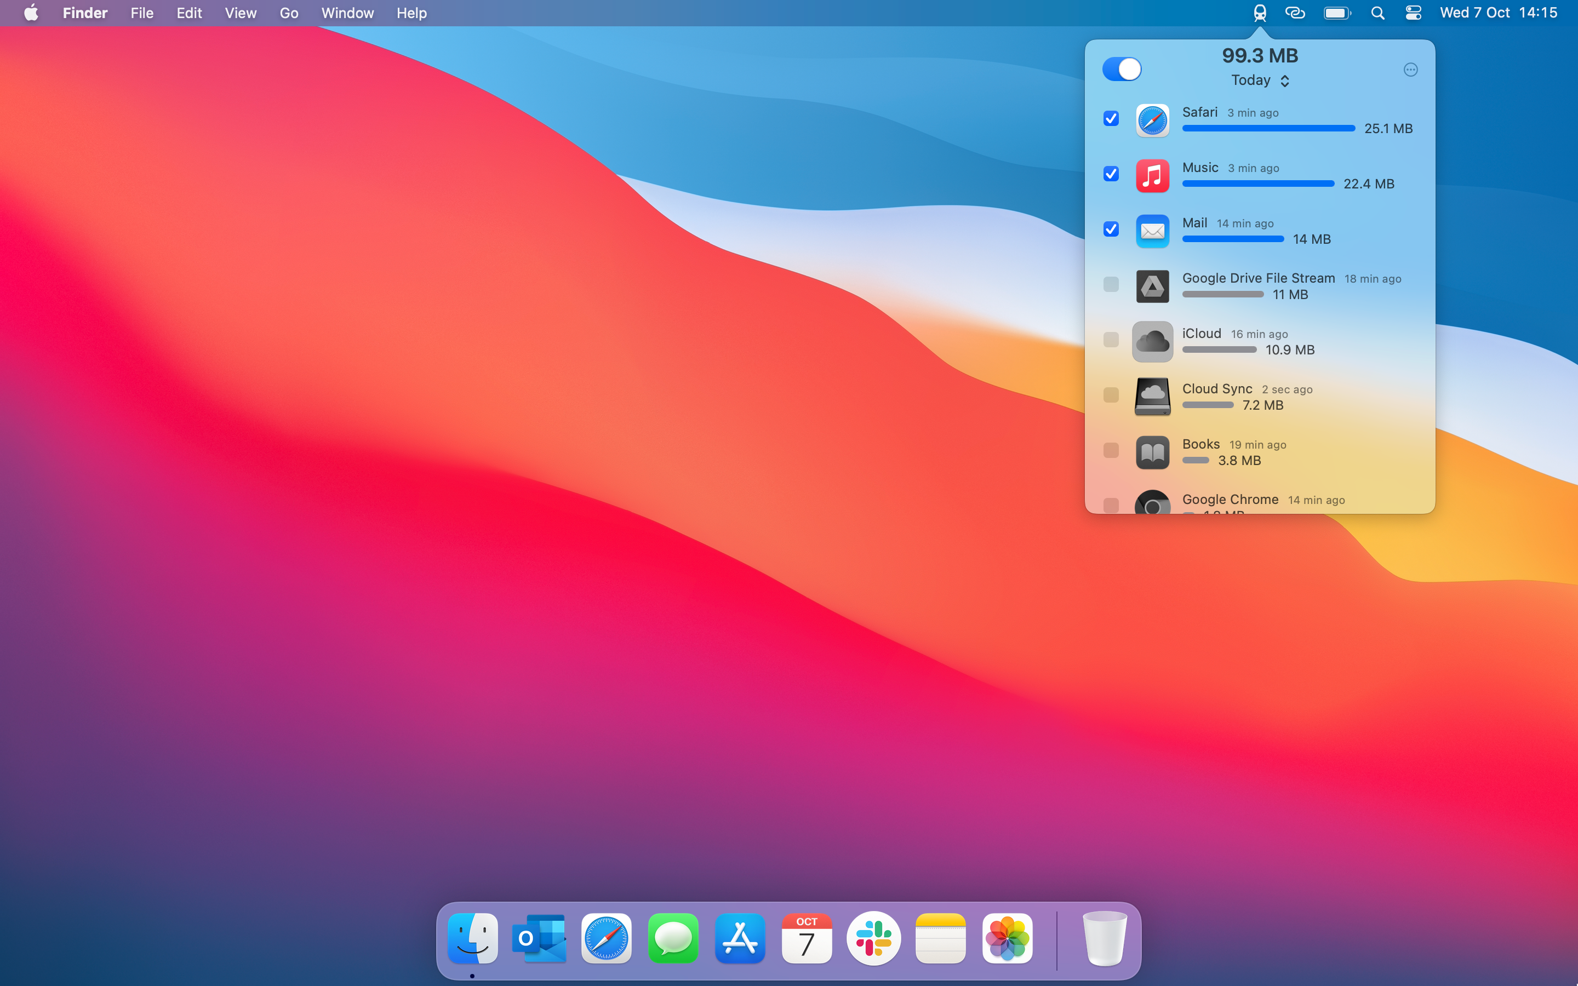The image size is (1578, 986).
Task: Open Calendar app in the Dock
Action: (808, 937)
